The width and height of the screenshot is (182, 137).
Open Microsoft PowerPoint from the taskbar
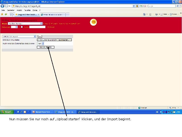click(x=42, y=112)
